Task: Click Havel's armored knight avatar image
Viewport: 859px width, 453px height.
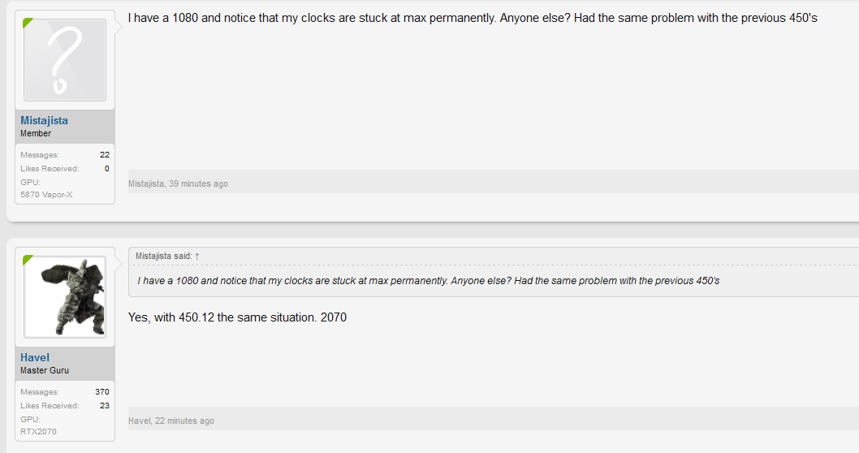Action: pos(65,296)
